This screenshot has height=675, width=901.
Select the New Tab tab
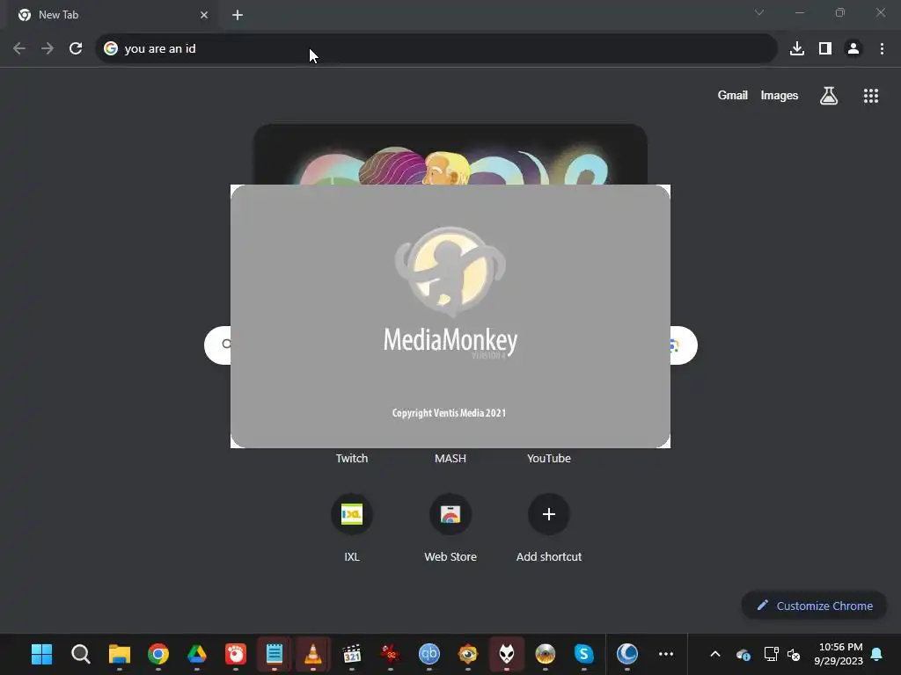click(113, 15)
